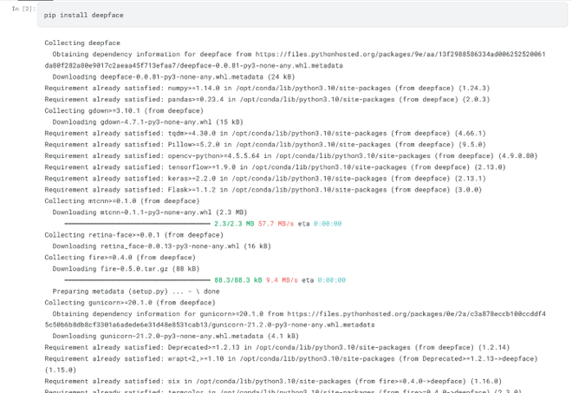Click the 'Collecting deepface' output line
Image resolution: width=572 pixels, height=393 pixels.
tap(82, 43)
